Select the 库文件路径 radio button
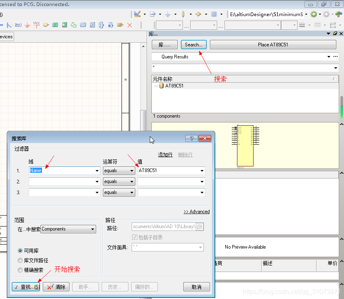This screenshot has height=299, width=344. tap(20, 261)
